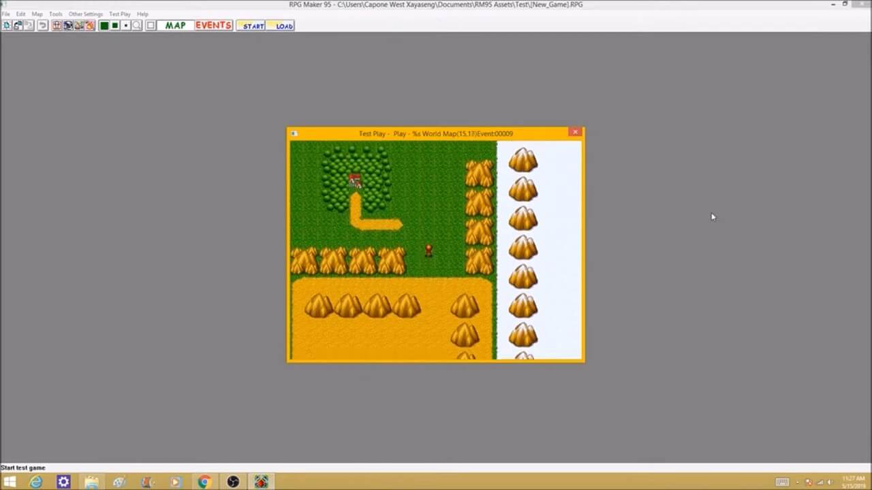Click the orange toolbar icon before the green squares

[90, 26]
